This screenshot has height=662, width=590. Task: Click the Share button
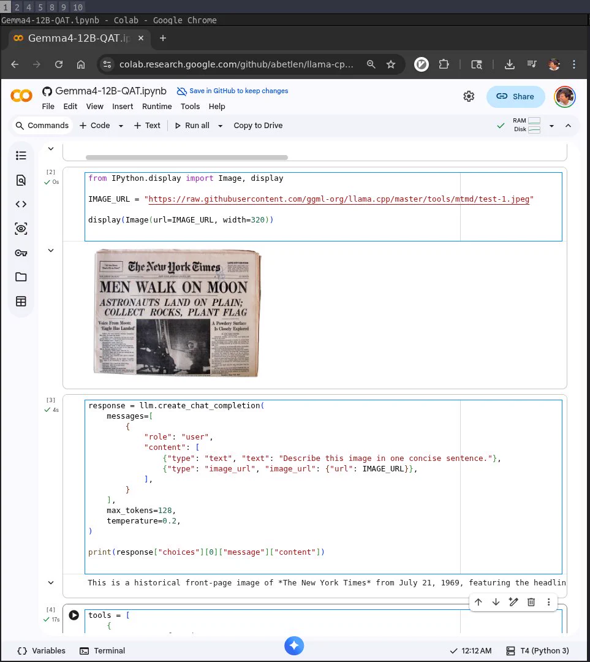[x=515, y=97]
